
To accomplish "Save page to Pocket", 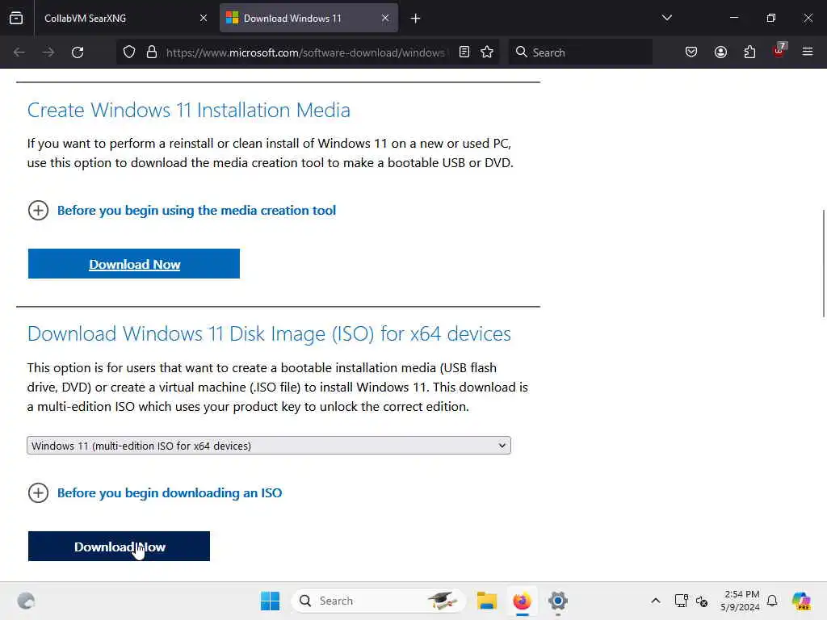I will pos(691,52).
